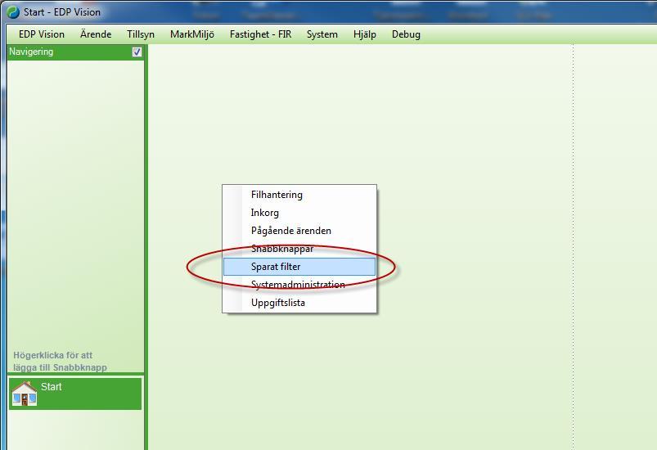The height and width of the screenshot is (450, 657).
Task: Click the Start house icon
Action: pyautogui.click(x=25, y=394)
